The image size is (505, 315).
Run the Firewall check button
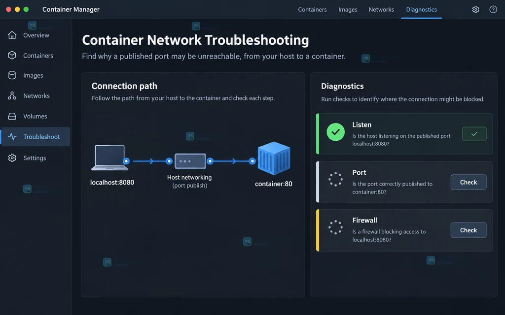pyautogui.click(x=469, y=230)
